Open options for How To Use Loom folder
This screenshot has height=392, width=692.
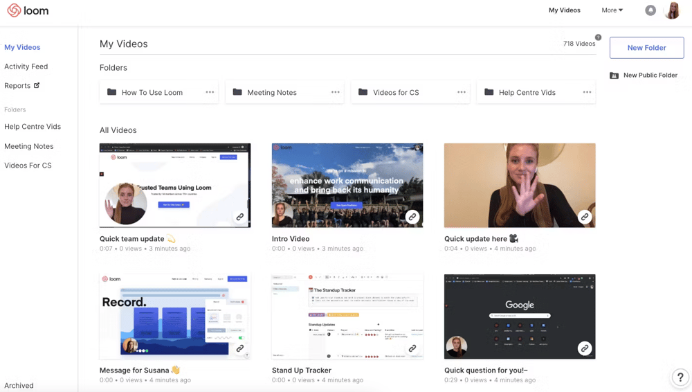(210, 92)
